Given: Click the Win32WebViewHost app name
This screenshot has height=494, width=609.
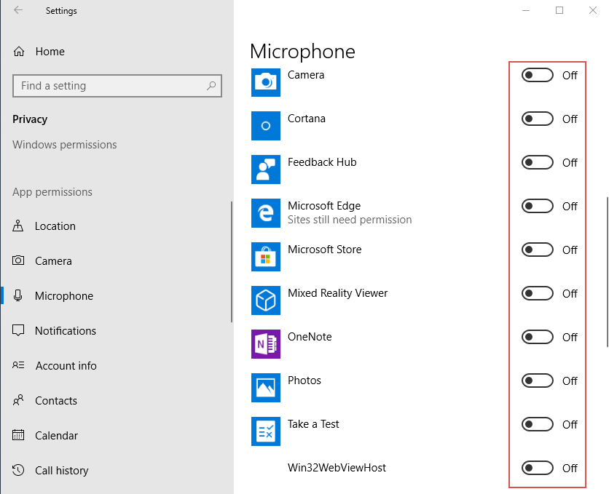Looking at the screenshot, I should 337,468.
